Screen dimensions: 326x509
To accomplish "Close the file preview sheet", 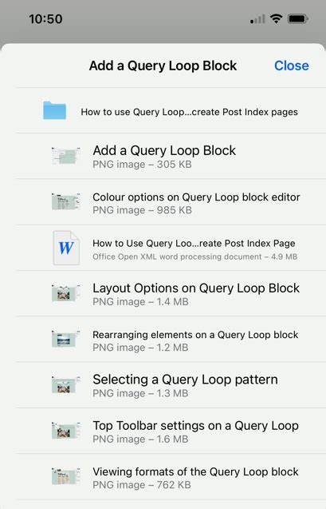I will 292,66.
